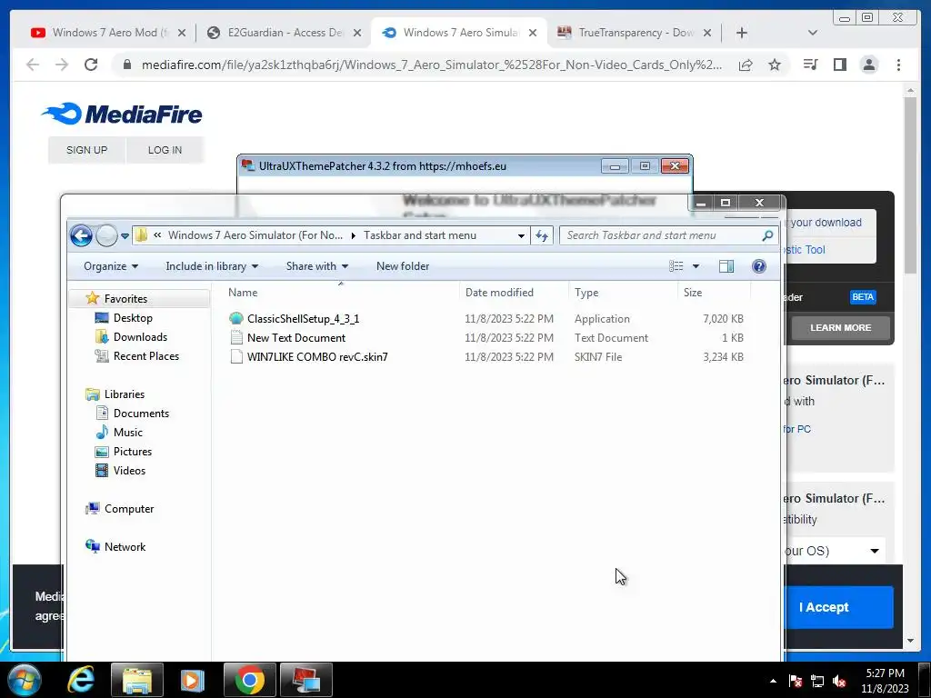The width and height of the screenshot is (931, 698).
Task: Select Libraries in navigation pane
Action: [124, 394]
